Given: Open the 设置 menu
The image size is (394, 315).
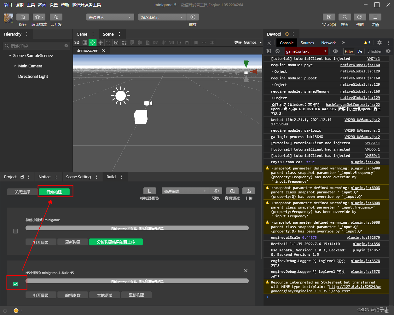Looking at the screenshot, I should tap(54, 5).
